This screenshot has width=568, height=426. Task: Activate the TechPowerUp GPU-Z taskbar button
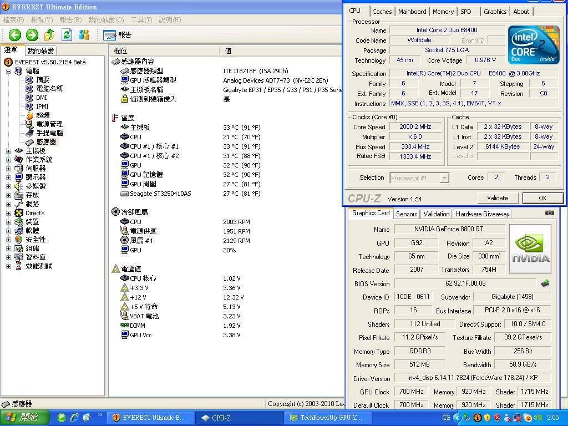[329, 418]
